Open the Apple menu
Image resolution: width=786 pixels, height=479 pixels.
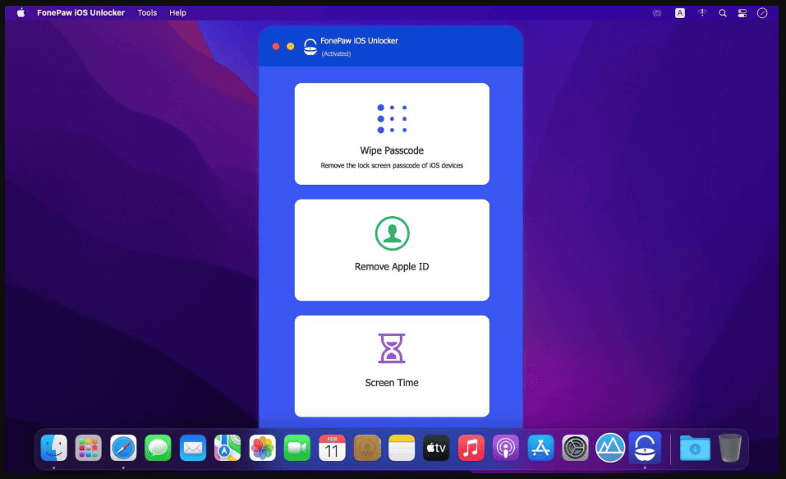[21, 12]
